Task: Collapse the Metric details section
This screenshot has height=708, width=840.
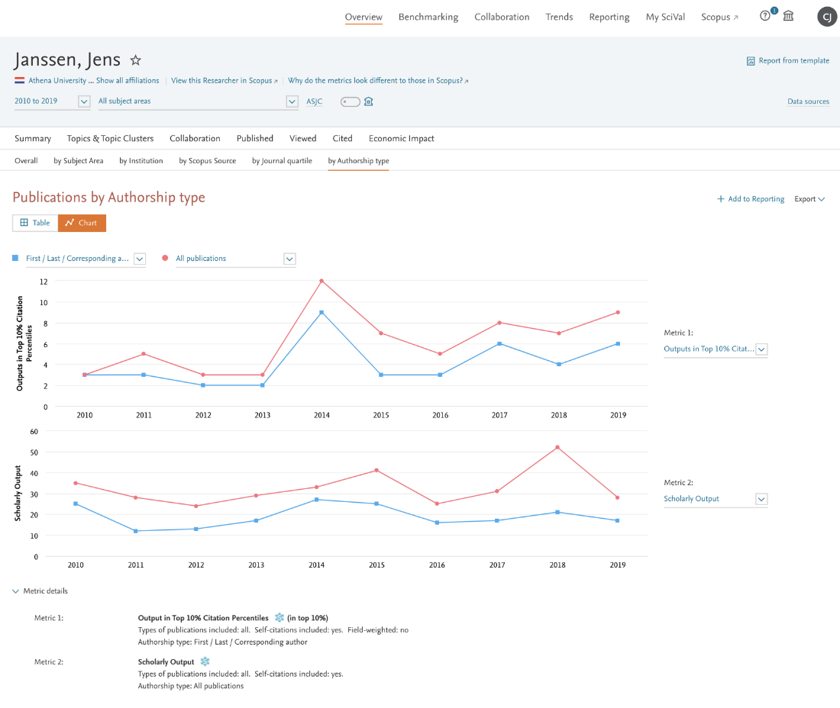Action: 40,591
